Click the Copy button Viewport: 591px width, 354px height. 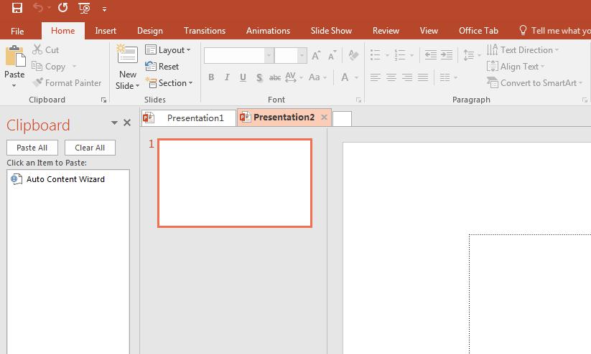pos(49,67)
